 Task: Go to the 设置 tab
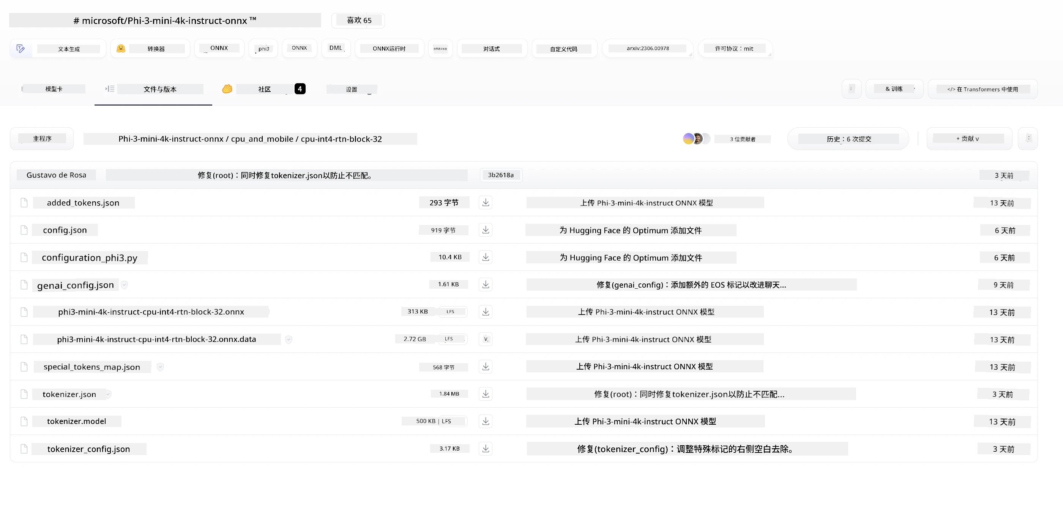point(352,89)
